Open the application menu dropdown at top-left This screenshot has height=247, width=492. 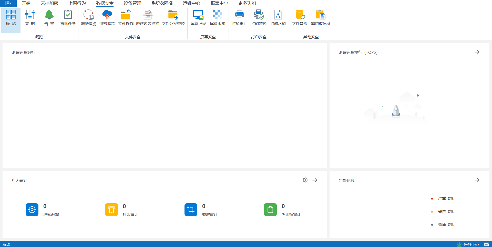8,3
